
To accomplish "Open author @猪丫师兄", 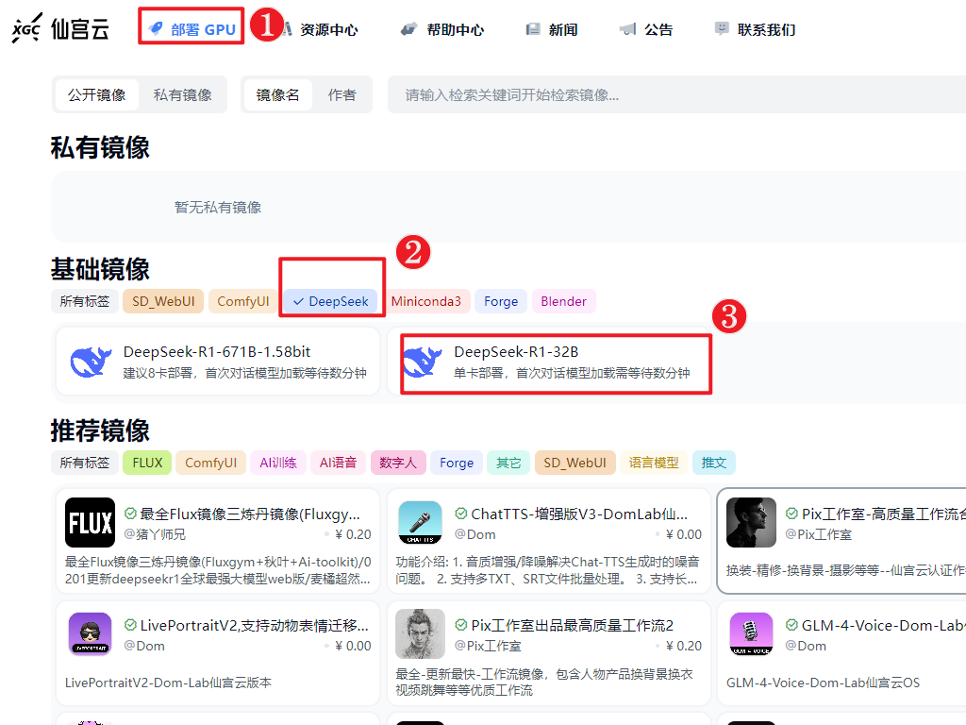I will pyautogui.click(x=155, y=534).
